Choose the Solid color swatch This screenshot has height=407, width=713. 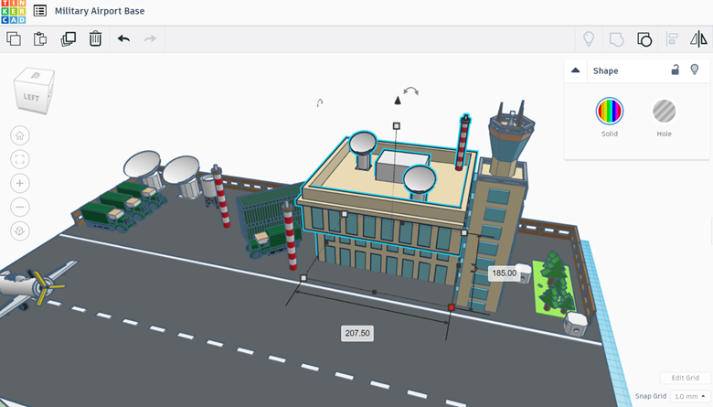[x=610, y=111]
